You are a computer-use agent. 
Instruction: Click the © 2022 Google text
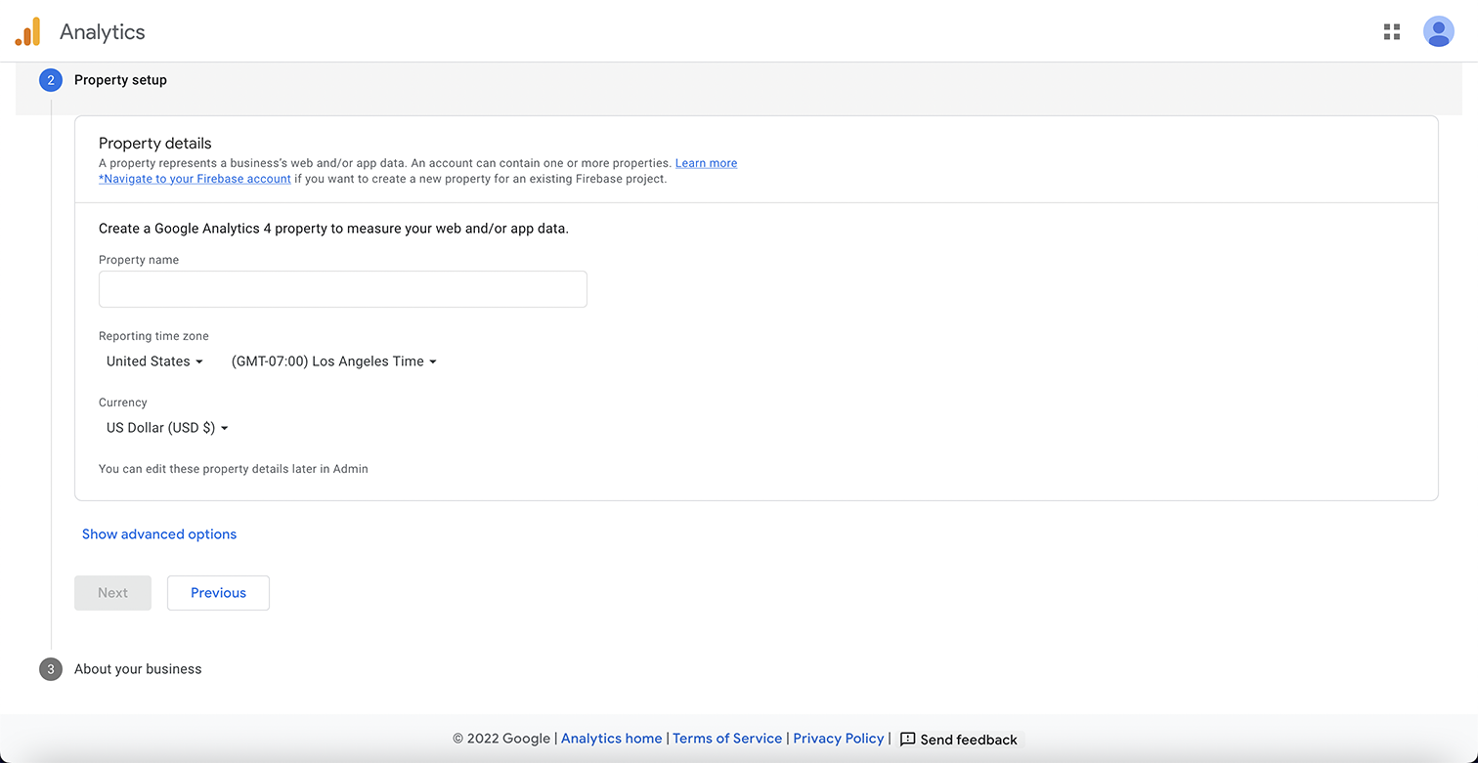tap(501, 739)
